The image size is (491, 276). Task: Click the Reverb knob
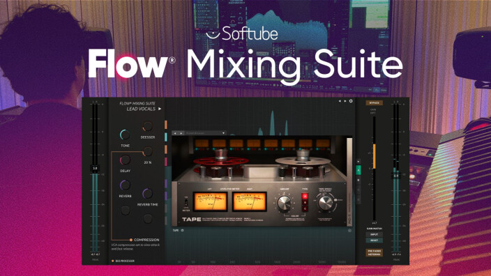point(125,185)
